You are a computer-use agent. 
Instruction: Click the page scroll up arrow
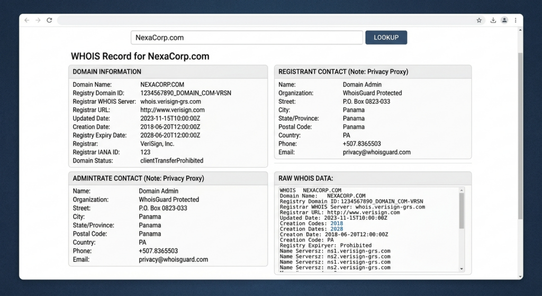[520, 30]
